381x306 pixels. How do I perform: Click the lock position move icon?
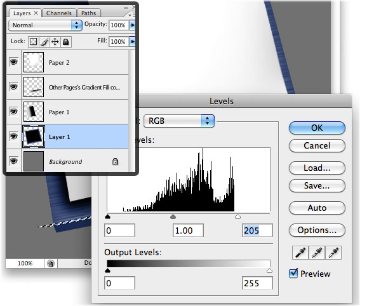click(55, 42)
